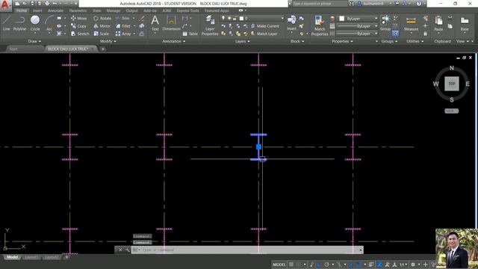Open Layer Properties manager
Viewport: 478px width, 269px height.
210,26
